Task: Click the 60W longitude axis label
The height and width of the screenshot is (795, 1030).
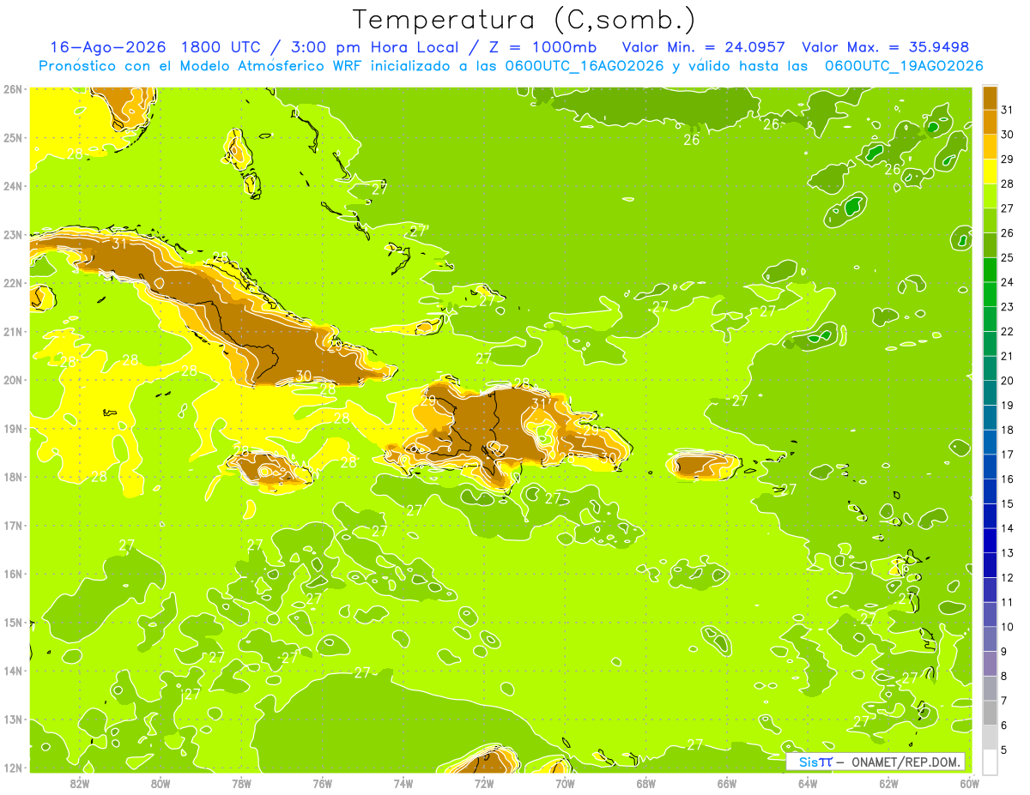Action: (969, 784)
